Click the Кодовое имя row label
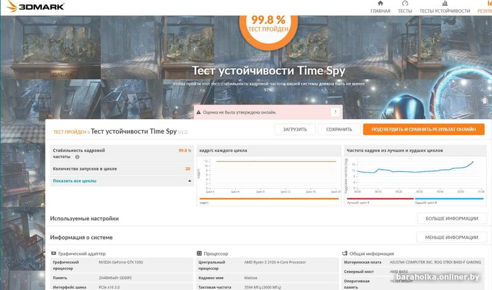This screenshot has width=492, height=290. click(211, 278)
